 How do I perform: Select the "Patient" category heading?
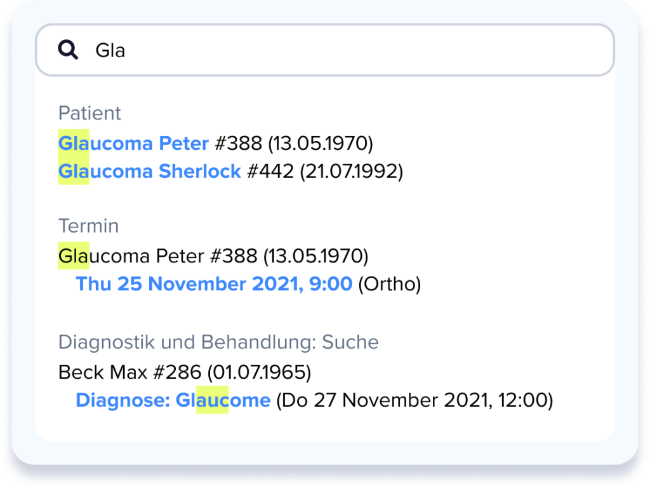pos(90,113)
